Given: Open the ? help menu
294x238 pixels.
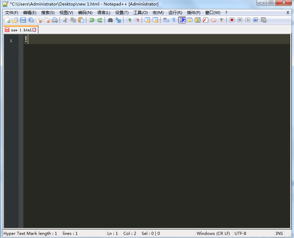Looking at the screenshot, I should pos(226,13).
